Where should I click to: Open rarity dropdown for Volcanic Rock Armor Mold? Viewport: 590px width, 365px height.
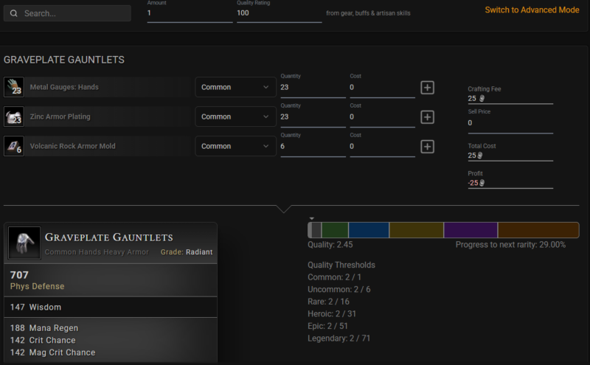pyautogui.click(x=235, y=146)
